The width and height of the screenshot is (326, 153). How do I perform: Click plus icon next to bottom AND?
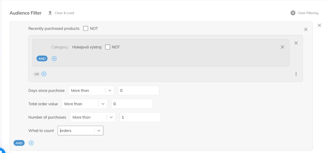(31, 143)
